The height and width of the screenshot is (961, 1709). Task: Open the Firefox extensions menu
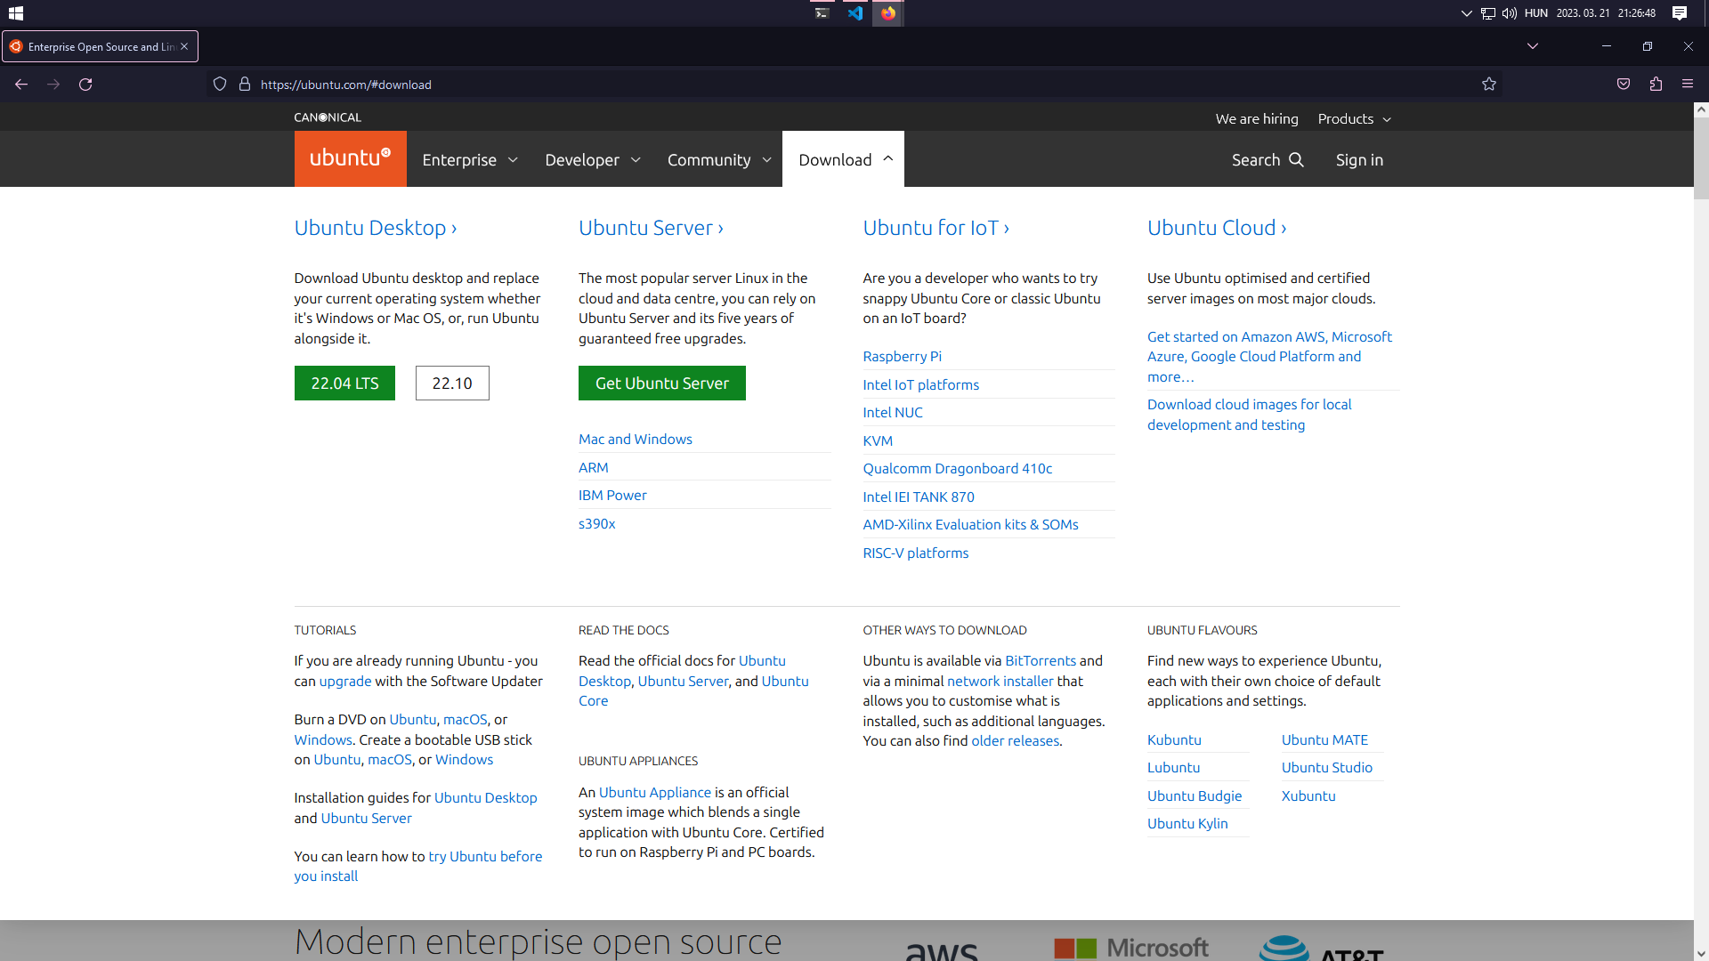pos(1656,85)
